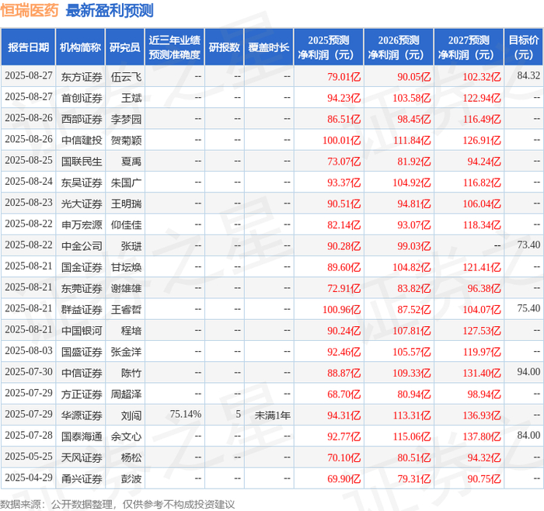The width and height of the screenshot is (544, 511).
Task: Click the 2027预测净利润 header
Action: click(x=469, y=47)
